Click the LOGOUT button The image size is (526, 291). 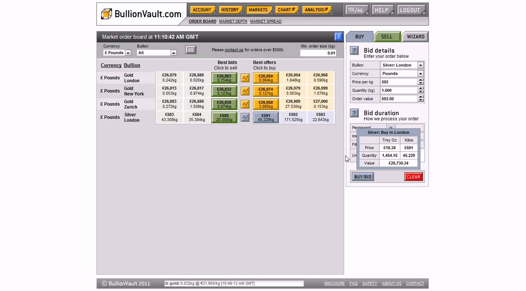(411, 10)
